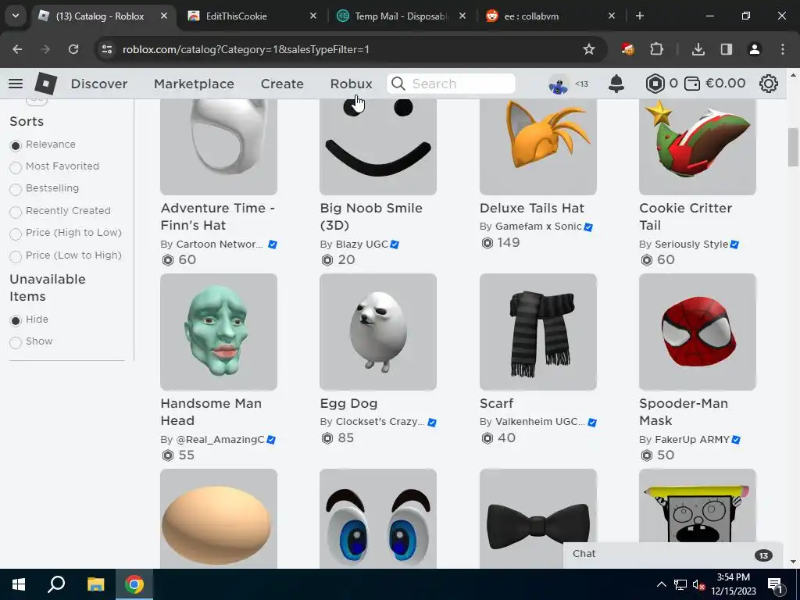Open the Roblox hamburger navigation menu
The height and width of the screenshot is (600, 800).
click(16, 83)
